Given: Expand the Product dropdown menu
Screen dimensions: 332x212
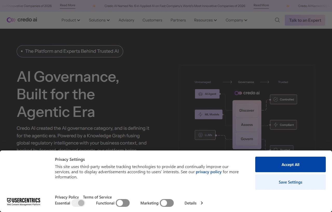Looking at the screenshot, I should tap(71, 20).
